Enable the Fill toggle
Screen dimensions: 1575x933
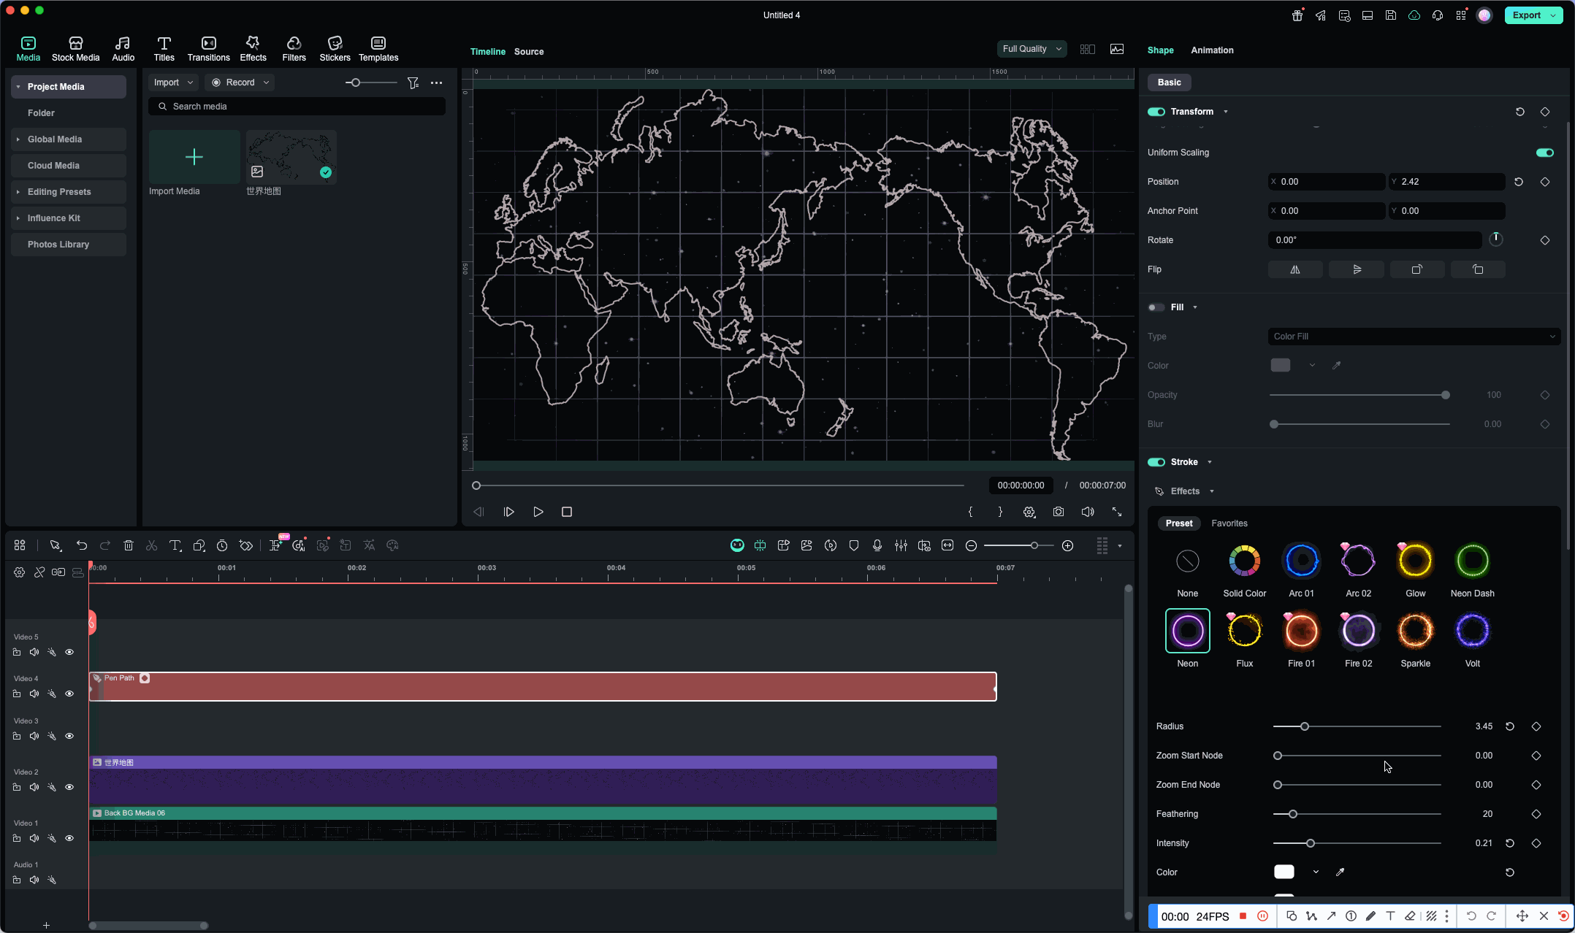click(1156, 307)
